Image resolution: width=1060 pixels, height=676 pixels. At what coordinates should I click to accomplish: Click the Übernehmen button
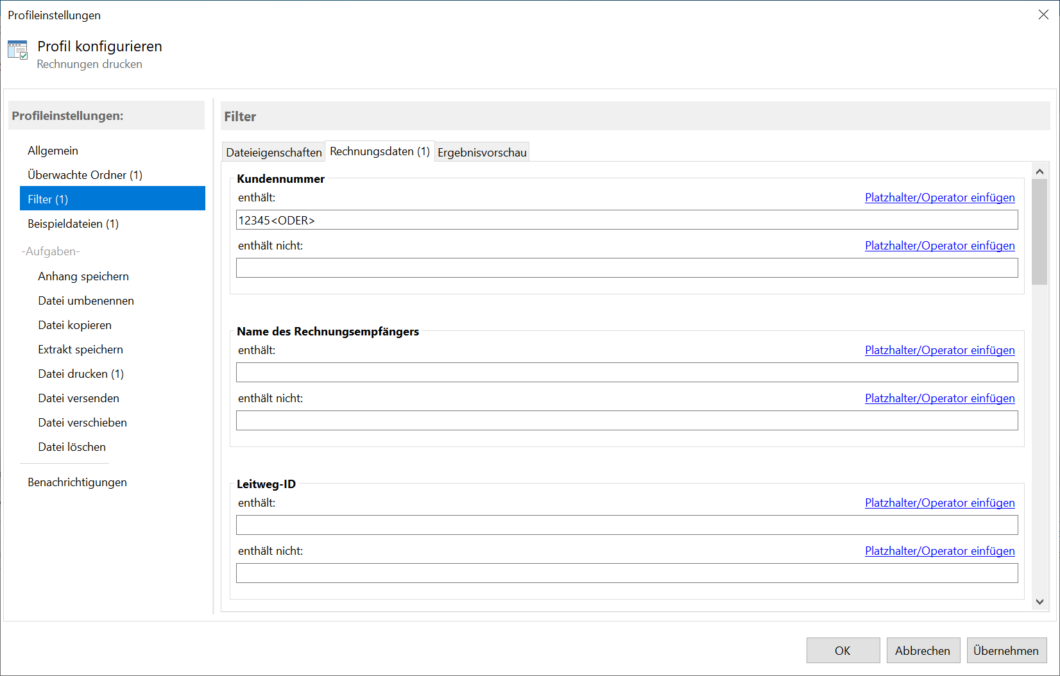(x=1007, y=650)
